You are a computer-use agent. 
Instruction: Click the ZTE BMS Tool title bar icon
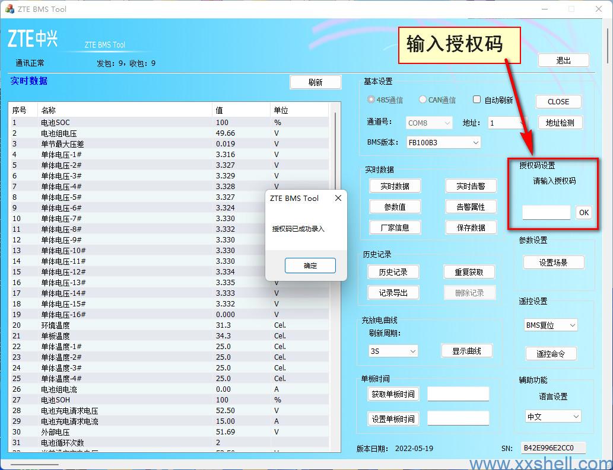[9, 9]
